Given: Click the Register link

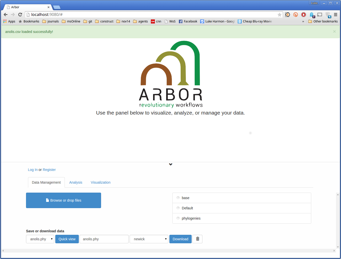Looking at the screenshot, I should pyautogui.click(x=49, y=170).
